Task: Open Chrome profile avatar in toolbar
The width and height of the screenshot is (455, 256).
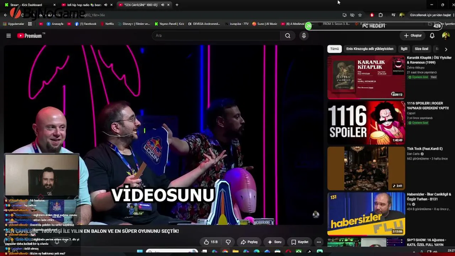Action: 402,15
